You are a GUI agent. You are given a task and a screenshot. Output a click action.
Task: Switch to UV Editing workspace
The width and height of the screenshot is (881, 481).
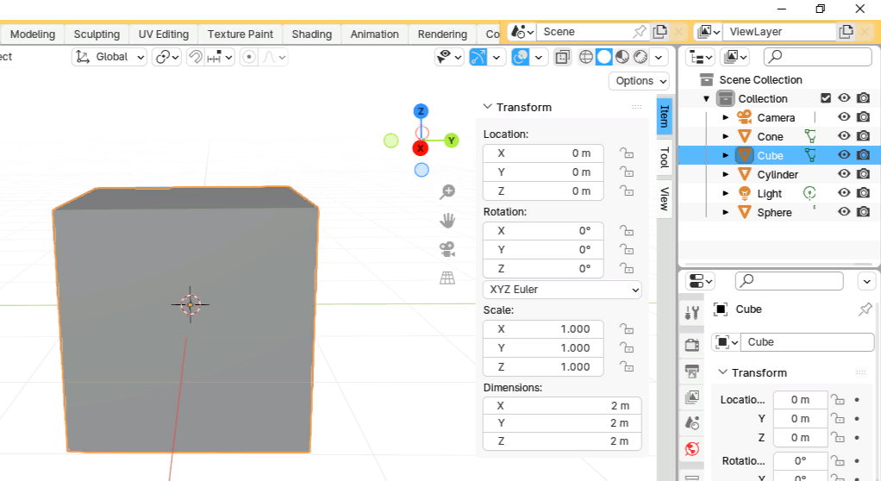(x=164, y=34)
